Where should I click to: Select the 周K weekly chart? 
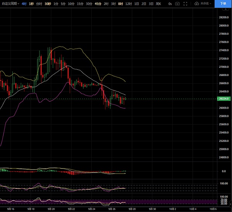158,3
